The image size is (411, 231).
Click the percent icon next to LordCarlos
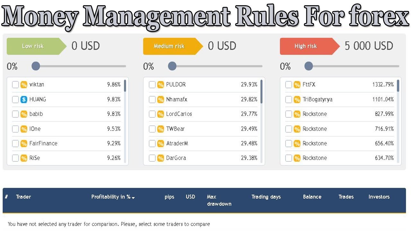161,114
